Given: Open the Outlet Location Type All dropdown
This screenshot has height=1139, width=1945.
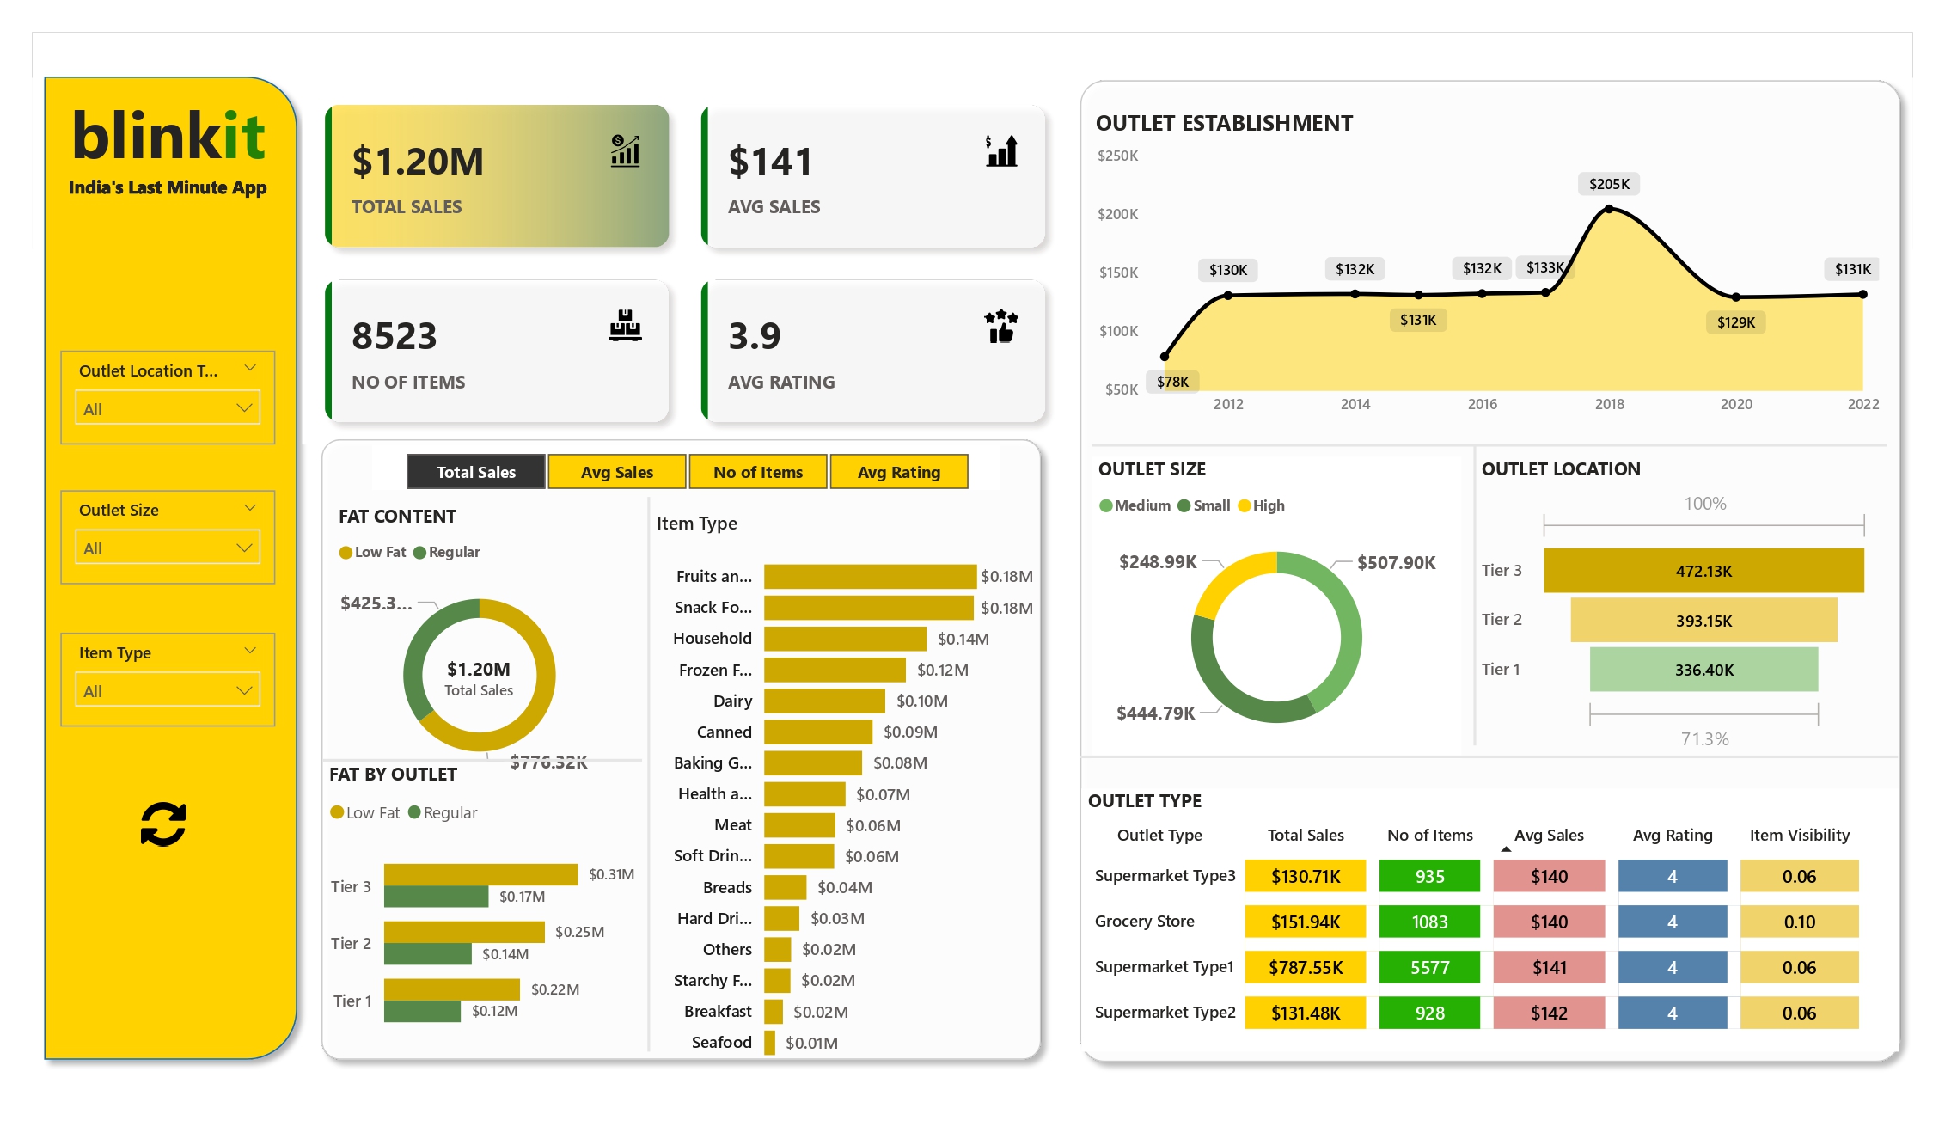Looking at the screenshot, I should [x=168, y=408].
